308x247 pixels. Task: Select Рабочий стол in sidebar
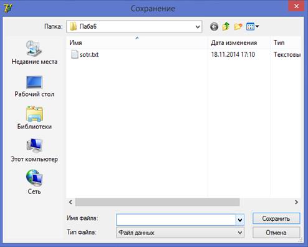click(x=34, y=86)
